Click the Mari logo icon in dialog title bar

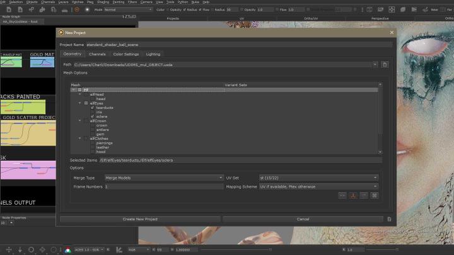(x=61, y=32)
